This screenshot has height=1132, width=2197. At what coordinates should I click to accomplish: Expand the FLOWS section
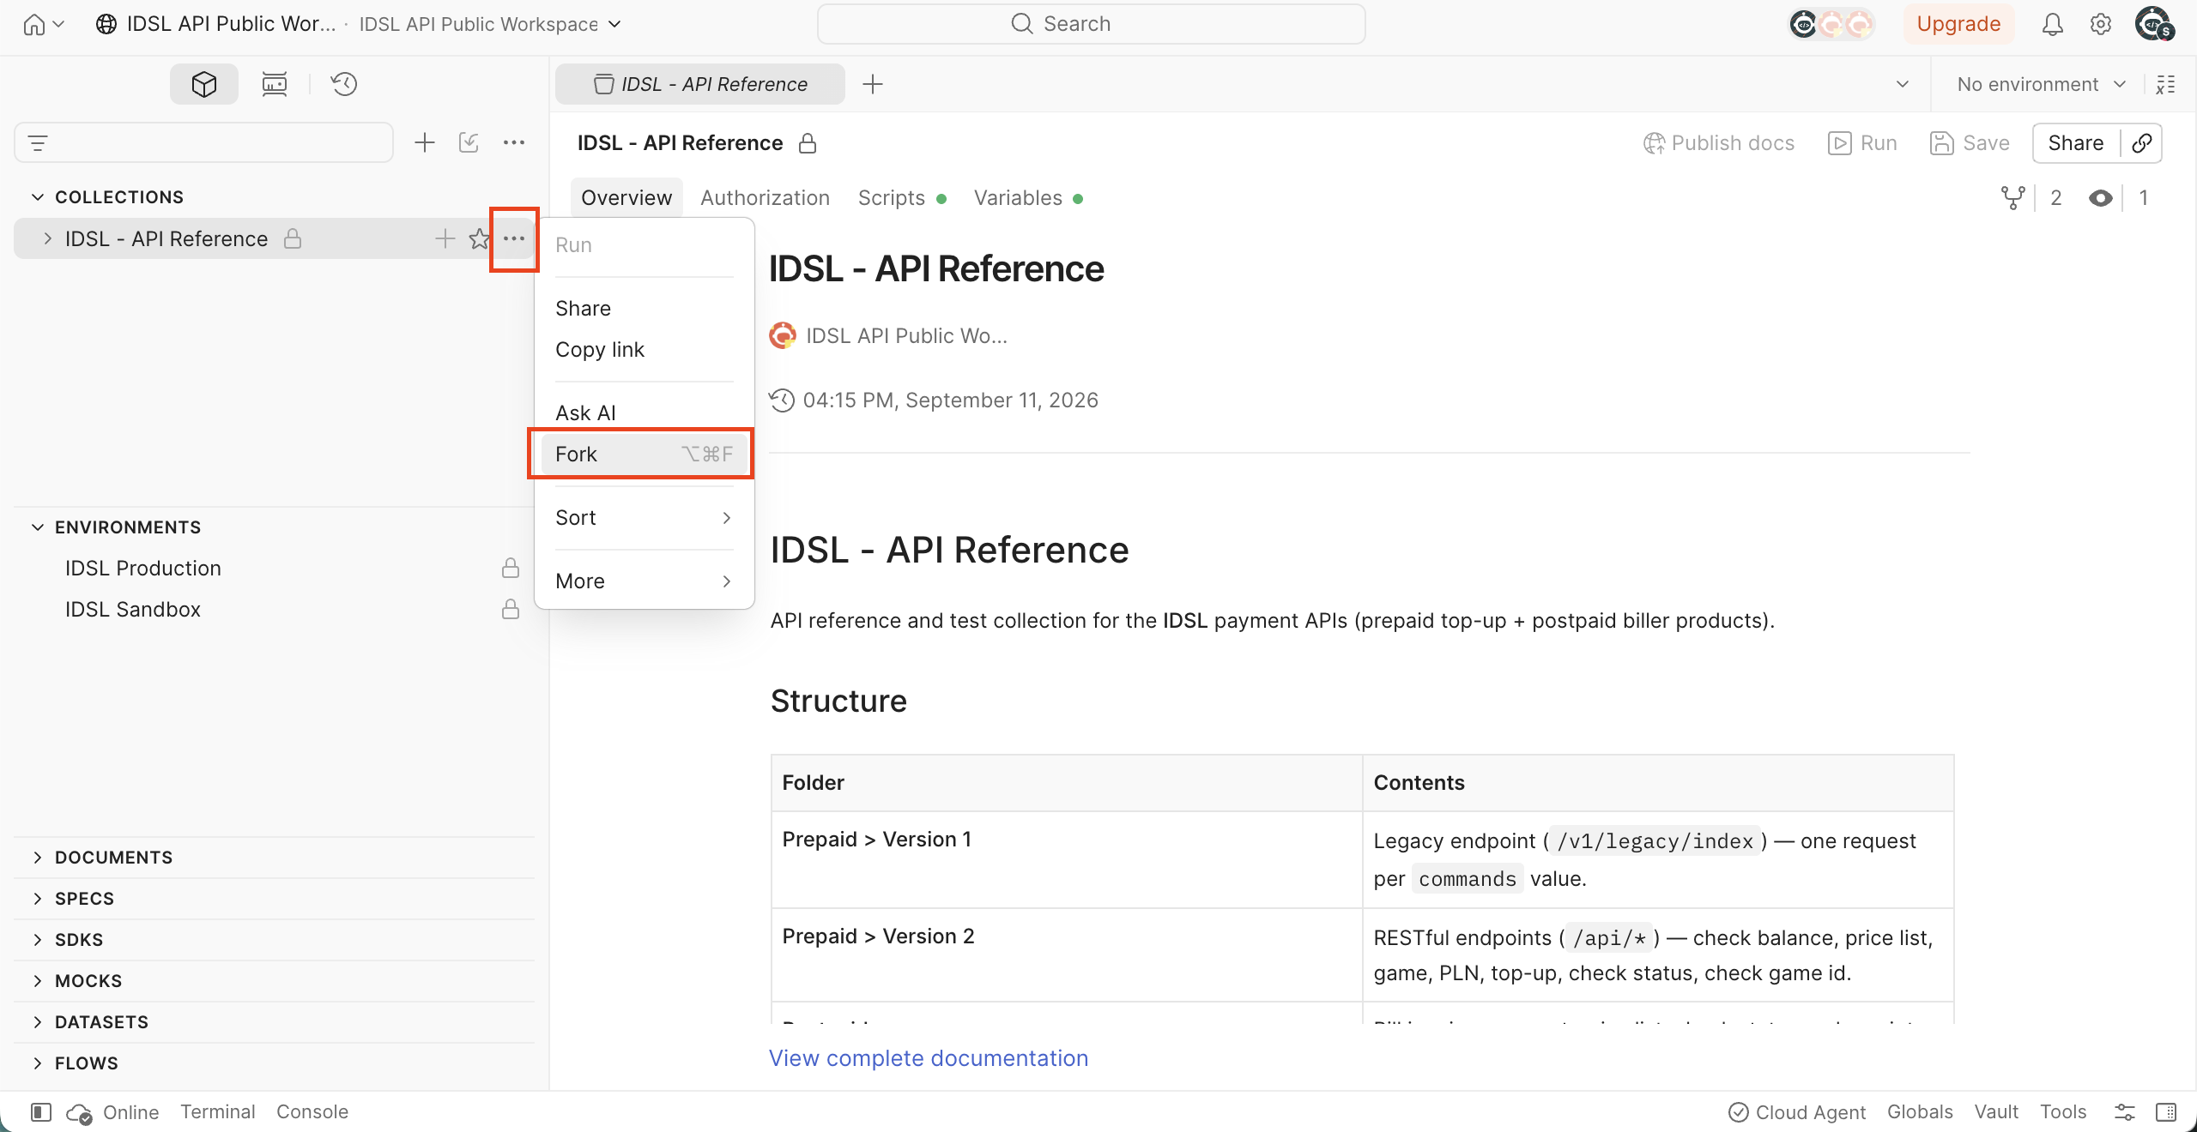click(38, 1063)
